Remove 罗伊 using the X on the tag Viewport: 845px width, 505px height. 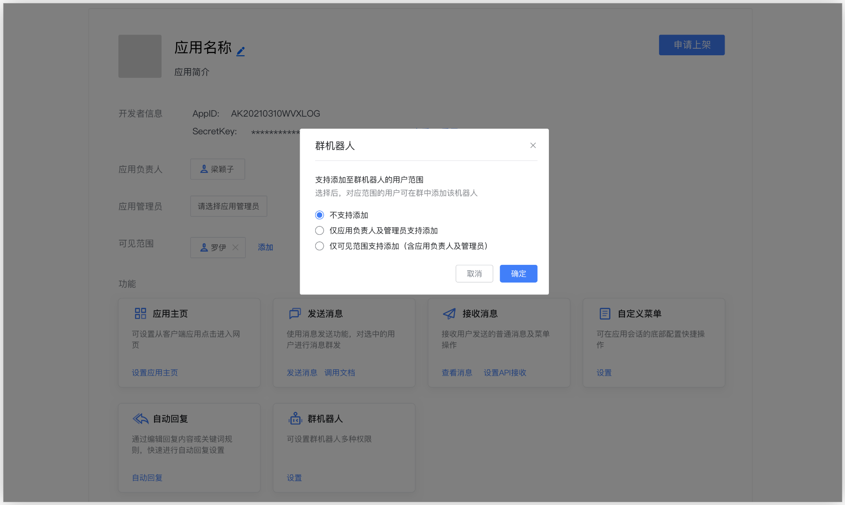point(235,248)
